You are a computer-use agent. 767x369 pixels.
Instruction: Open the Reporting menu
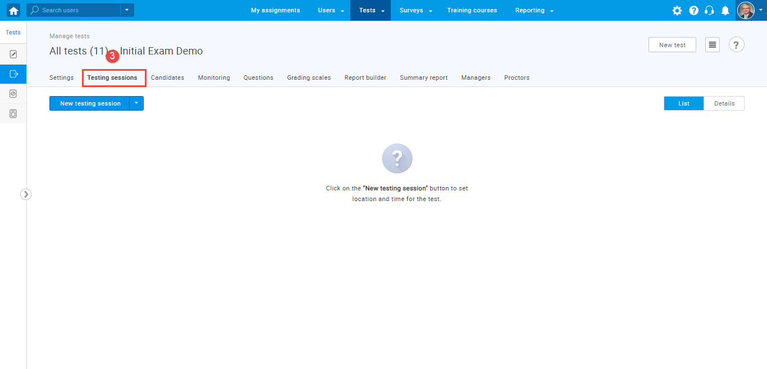[534, 10]
